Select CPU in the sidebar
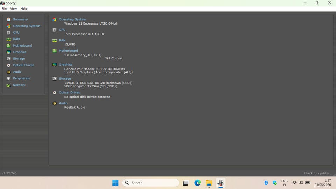Screen dimensions: 336x189 click(x=16, y=32)
